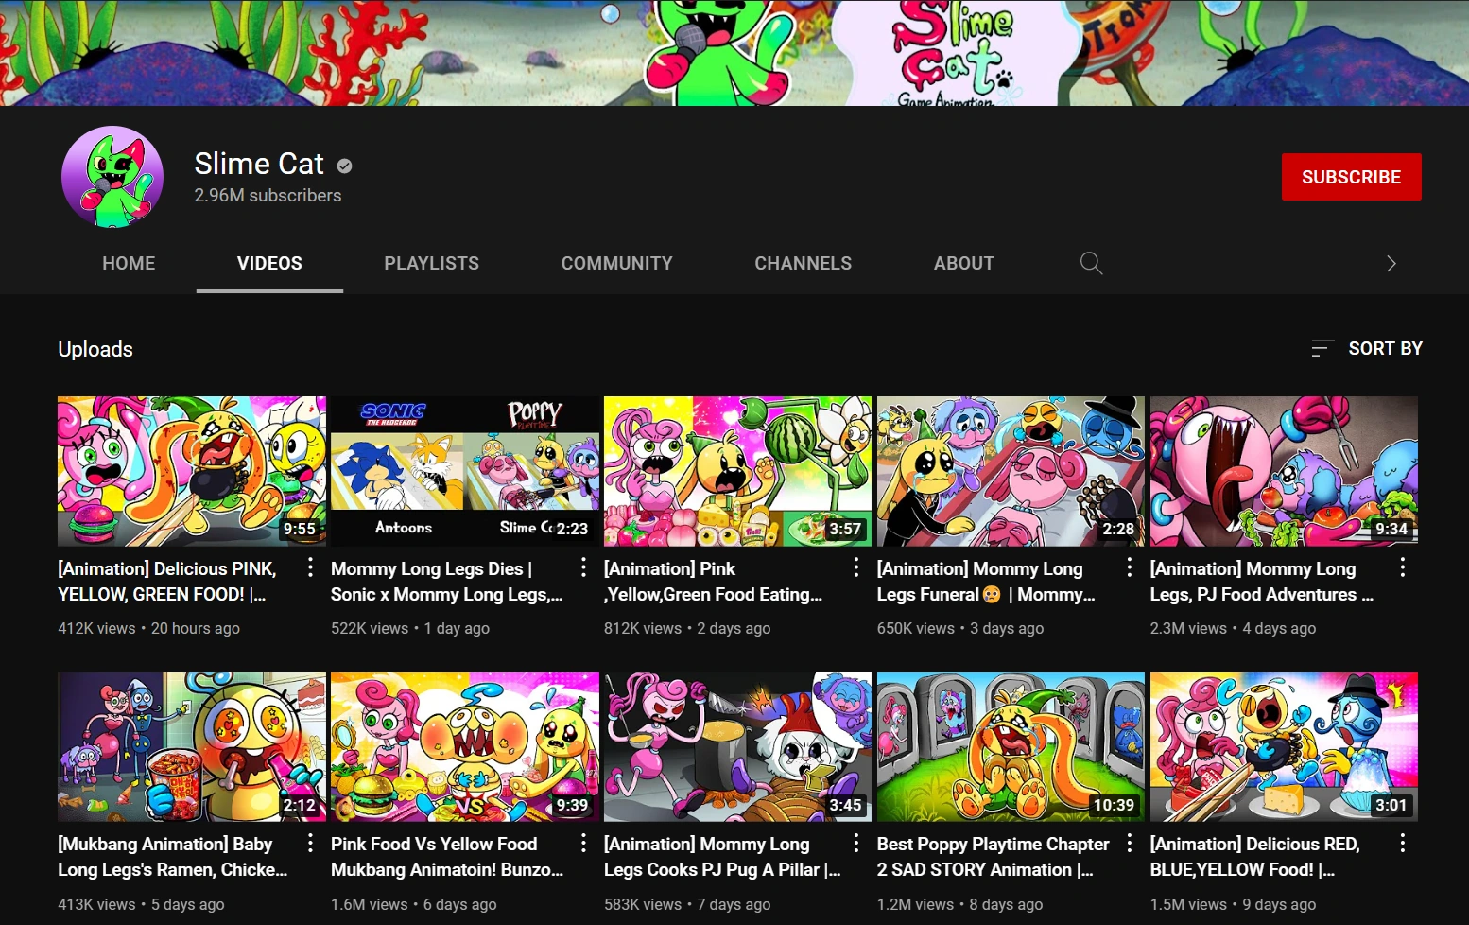Open the options menu on the Mommy Long Legs Funeral video

[x=1130, y=567]
